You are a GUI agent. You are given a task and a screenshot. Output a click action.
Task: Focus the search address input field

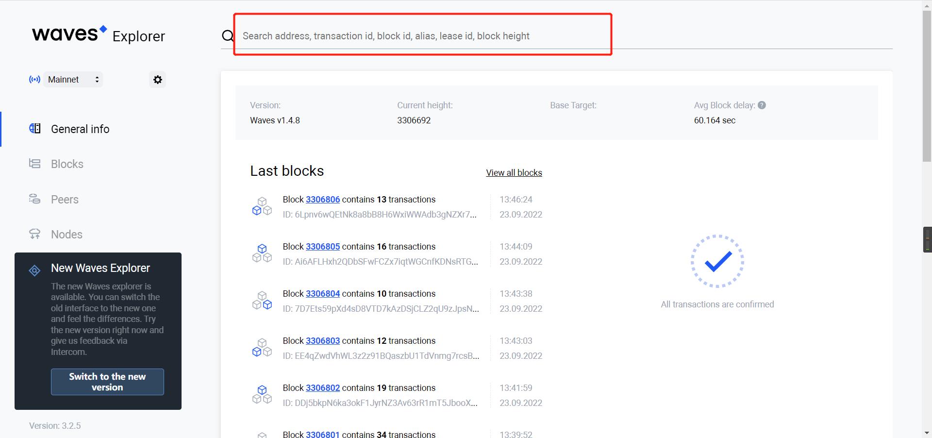point(422,36)
